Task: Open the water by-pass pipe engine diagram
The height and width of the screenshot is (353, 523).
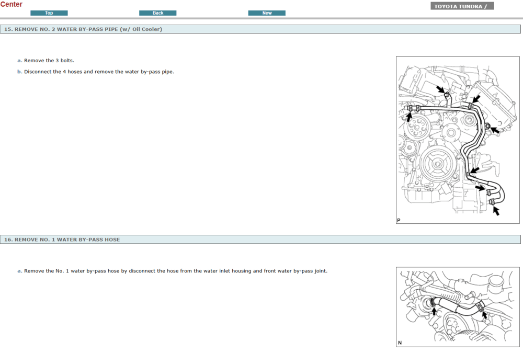Action: click(458, 140)
